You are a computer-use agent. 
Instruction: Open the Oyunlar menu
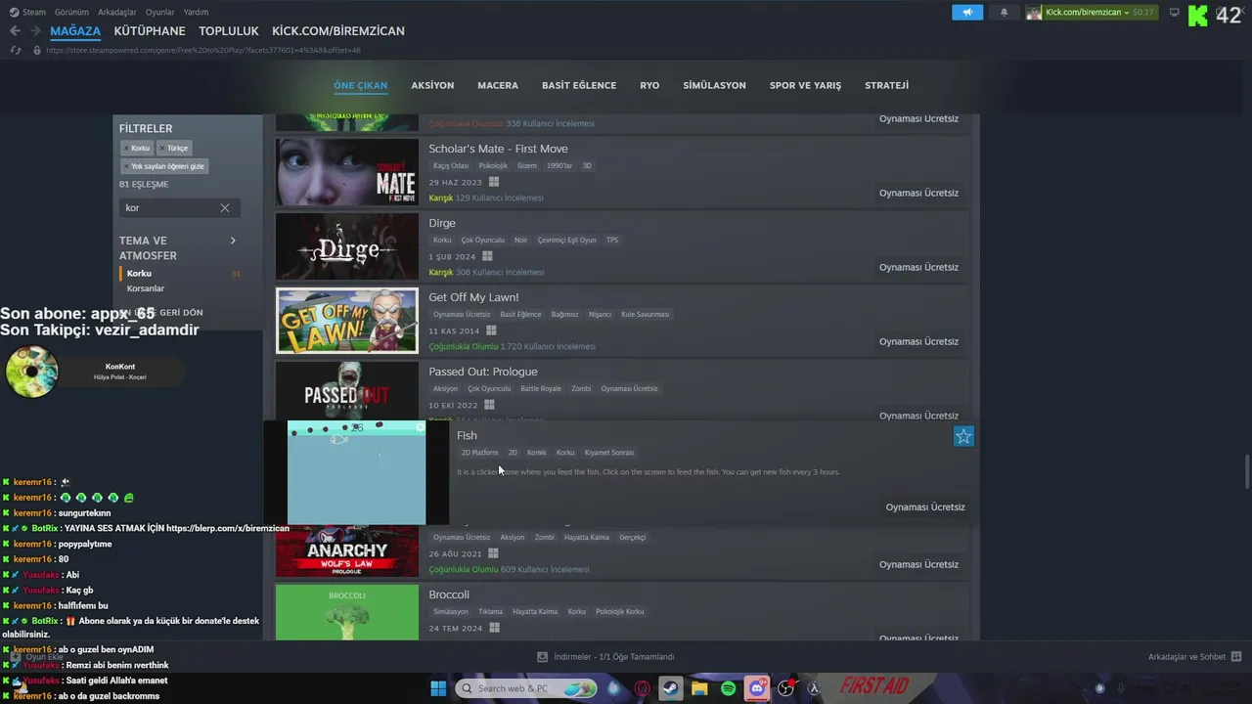click(160, 13)
